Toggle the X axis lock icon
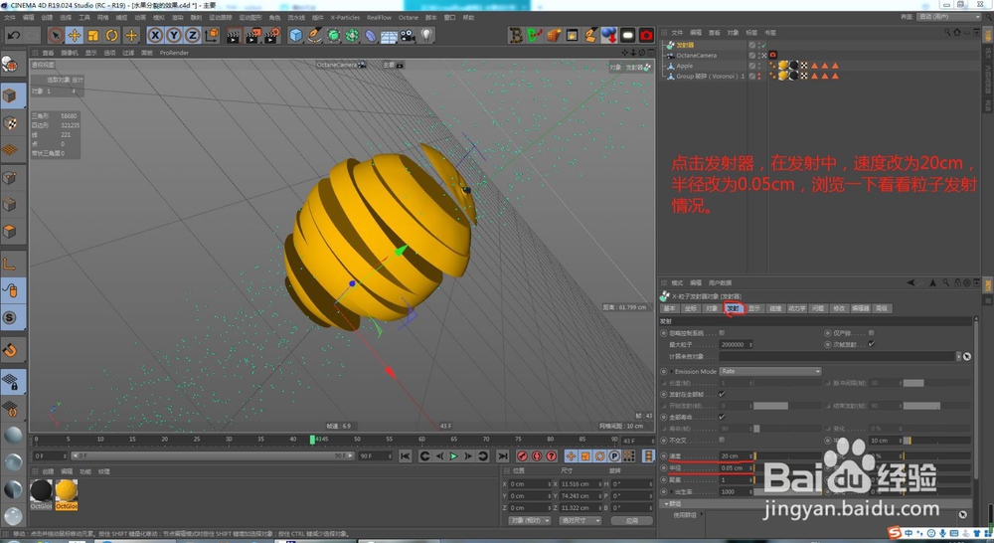The width and height of the screenshot is (994, 543). coord(155,36)
